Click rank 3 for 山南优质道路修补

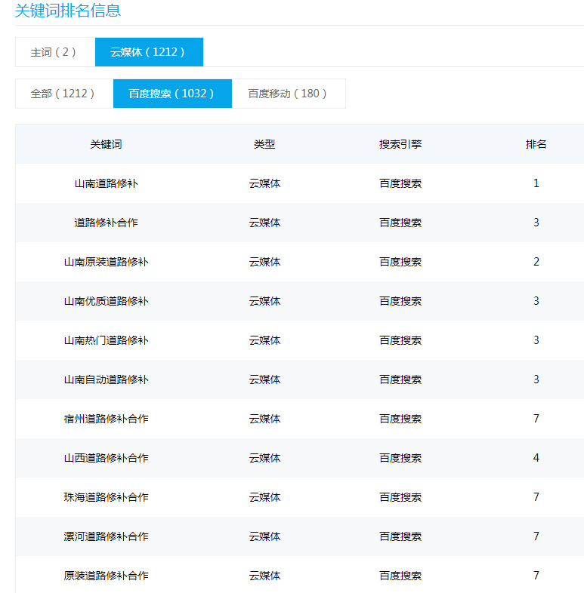tap(536, 301)
